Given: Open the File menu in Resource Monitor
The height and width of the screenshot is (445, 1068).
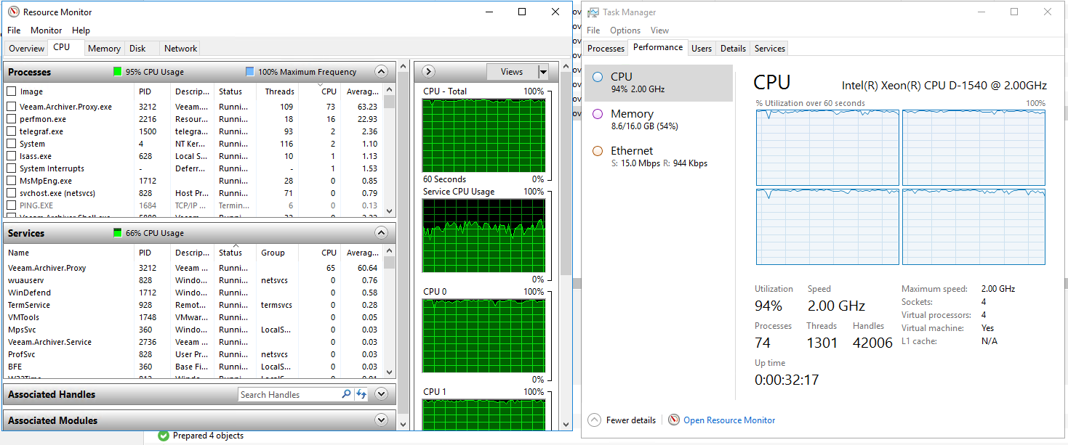Looking at the screenshot, I should pyautogui.click(x=14, y=30).
